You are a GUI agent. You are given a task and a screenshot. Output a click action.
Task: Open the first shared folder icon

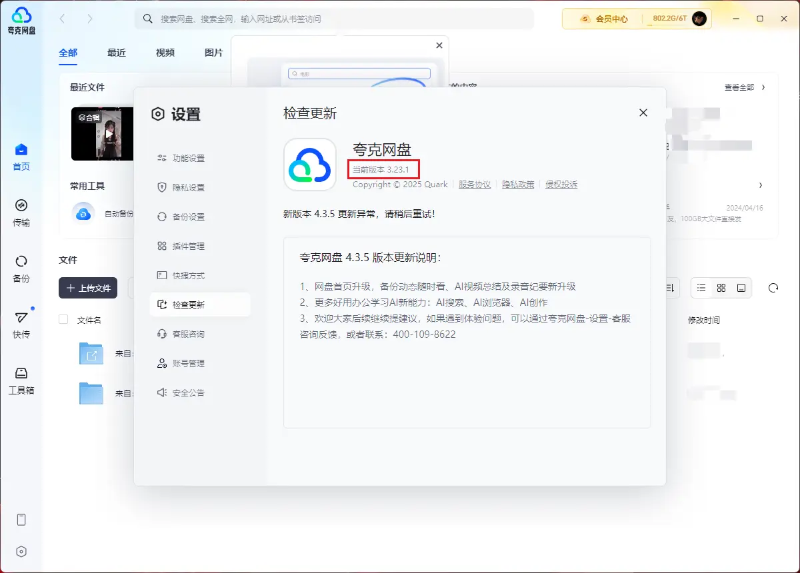(x=91, y=353)
